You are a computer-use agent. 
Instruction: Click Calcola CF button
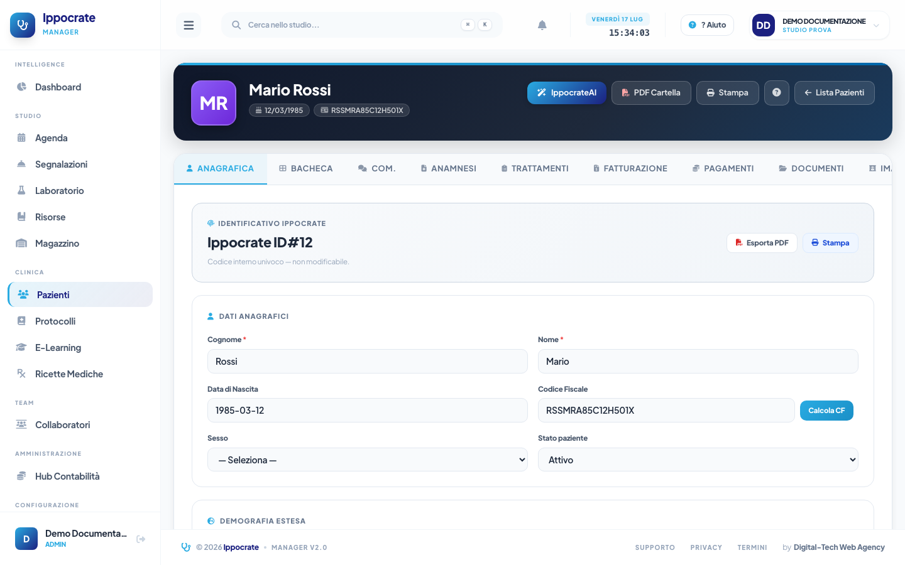click(826, 411)
